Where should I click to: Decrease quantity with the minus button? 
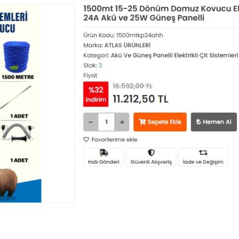(91, 122)
